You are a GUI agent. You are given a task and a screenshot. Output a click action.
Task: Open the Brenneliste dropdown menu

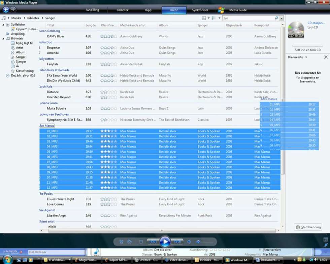(x=297, y=57)
